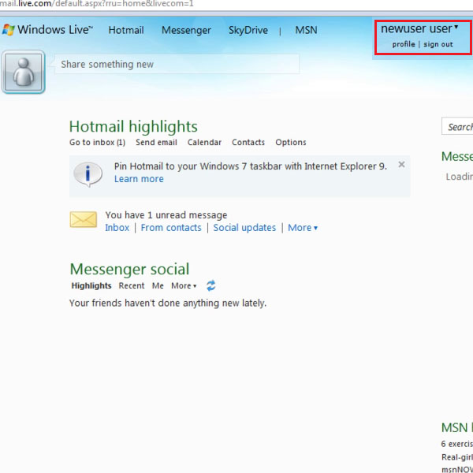Click the Share something new field
Viewport: 473px width, 473px height.
(x=177, y=65)
